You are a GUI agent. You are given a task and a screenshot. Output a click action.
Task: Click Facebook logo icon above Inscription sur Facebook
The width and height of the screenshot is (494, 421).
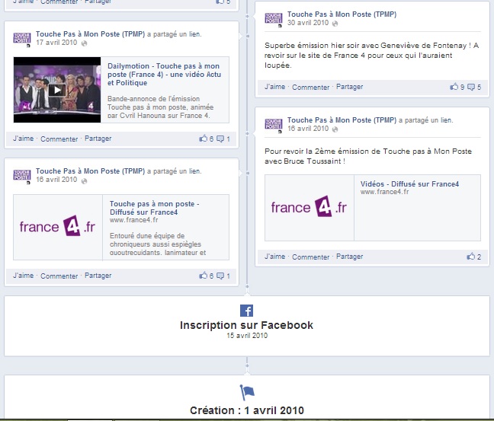[247, 311]
